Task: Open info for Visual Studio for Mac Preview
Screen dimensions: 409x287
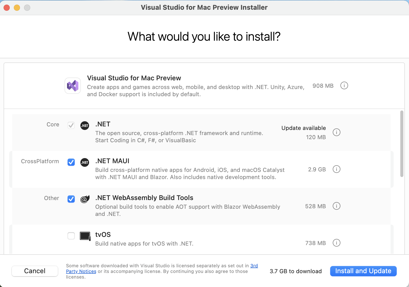Action: pyautogui.click(x=344, y=86)
